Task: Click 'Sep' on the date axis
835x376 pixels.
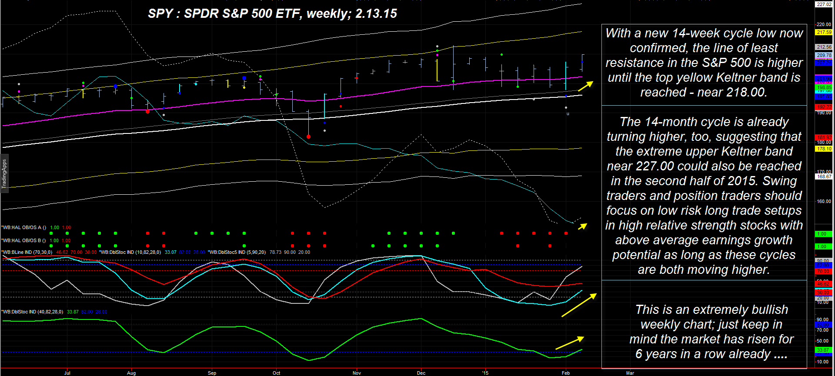Action: tap(212, 373)
